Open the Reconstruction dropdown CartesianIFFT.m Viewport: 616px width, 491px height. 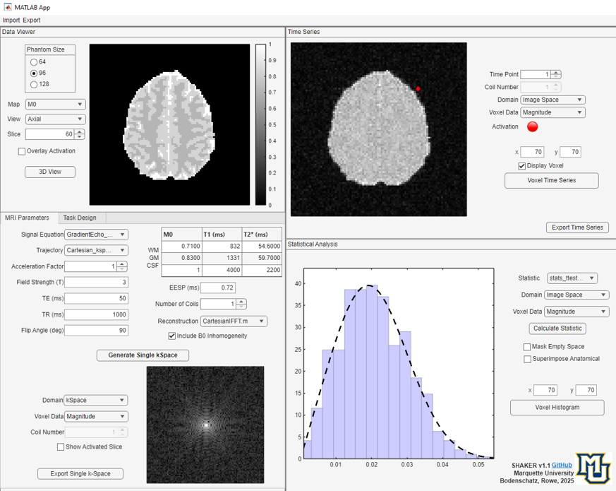click(x=234, y=321)
